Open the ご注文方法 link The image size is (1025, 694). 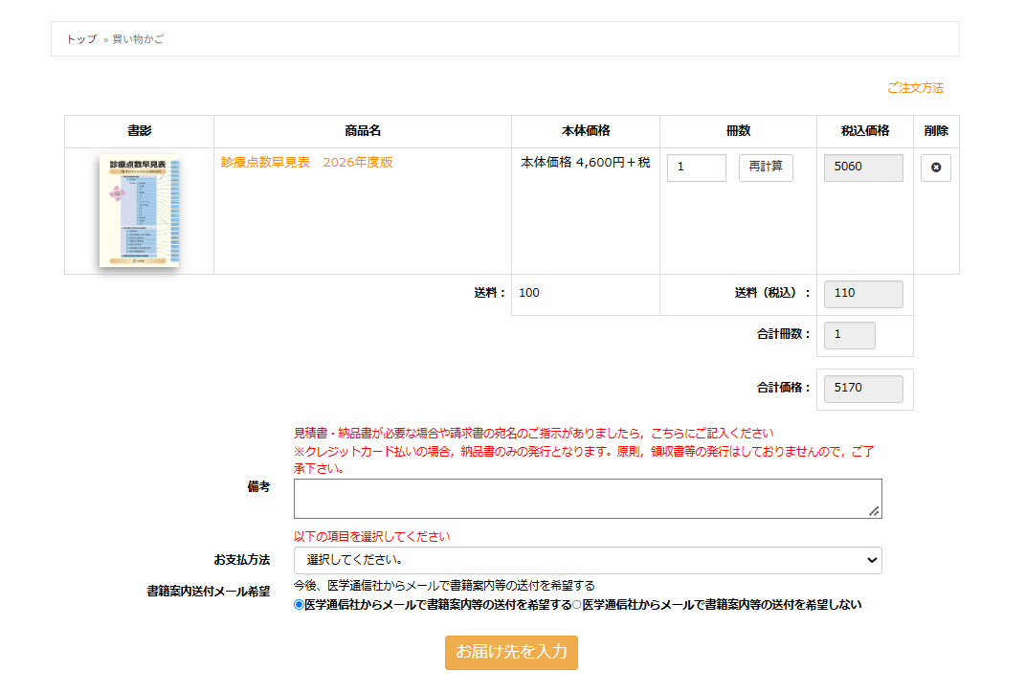[915, 88]
